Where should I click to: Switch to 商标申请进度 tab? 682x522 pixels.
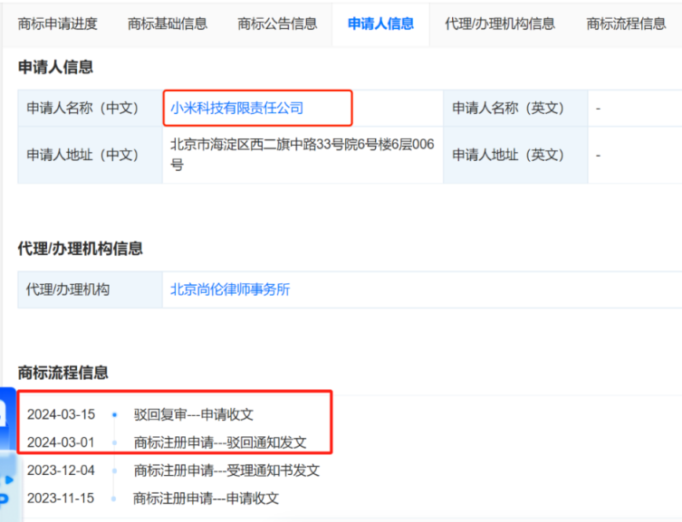[x=57, y=24]
